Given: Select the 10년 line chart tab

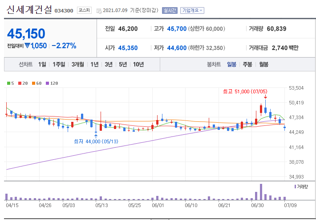Looking at the screenshot, I should pos(138,64).
